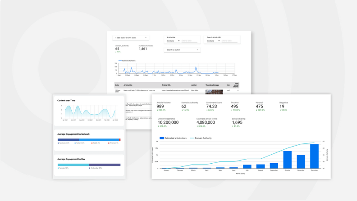Click the Social sharing value 1,695
357x201 pixels.
click(x=237, y=122)
